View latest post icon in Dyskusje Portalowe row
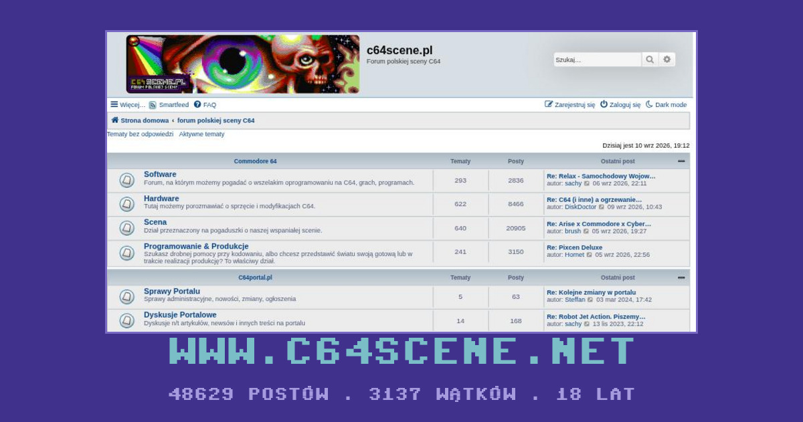Image resolution: width=803 pixels, height=422 pixels. 587,324
